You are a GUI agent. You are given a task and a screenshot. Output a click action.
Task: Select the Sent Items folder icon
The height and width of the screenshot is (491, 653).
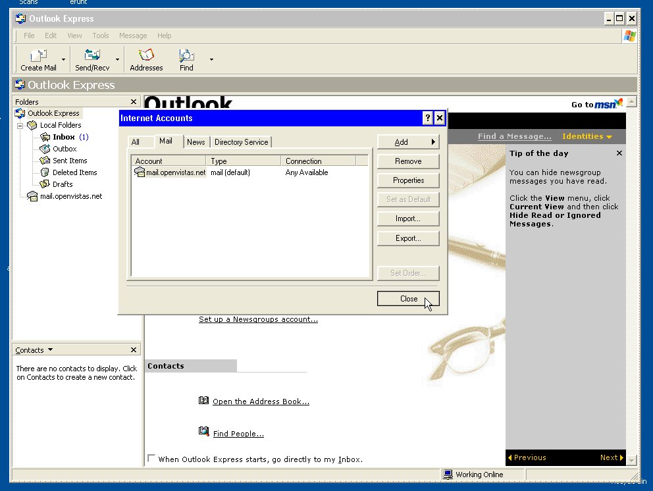(x=45, y=161)
